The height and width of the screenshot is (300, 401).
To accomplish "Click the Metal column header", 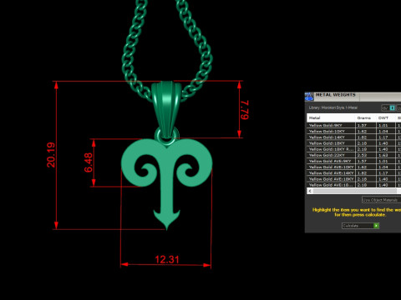I will point(331,117).
